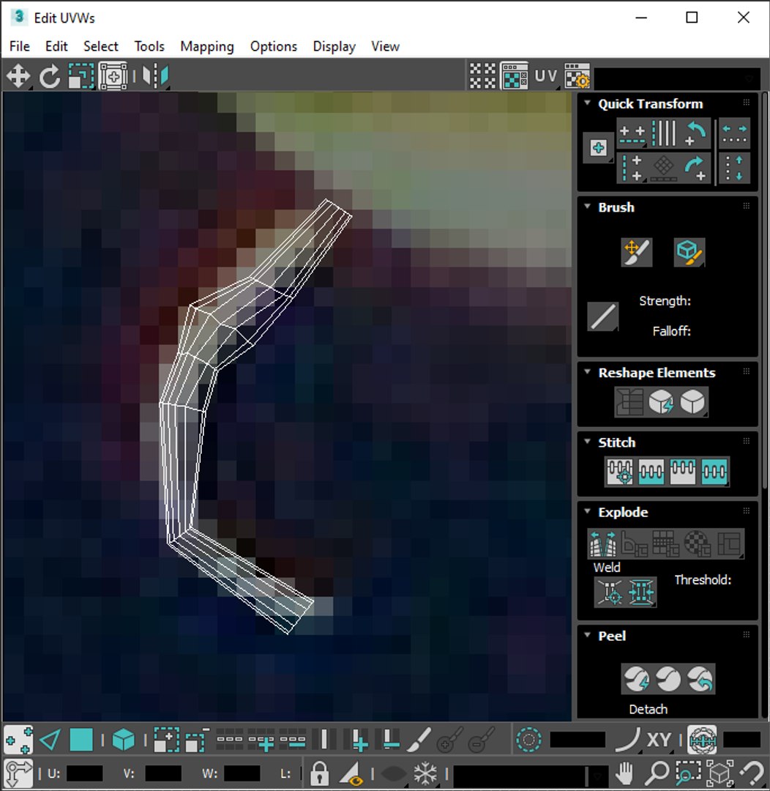Click the Mirror Horizontal tool
770x791 pixels.
(155, 76)
